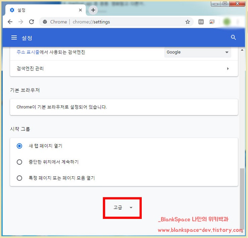Click the address bar showing chrome://settings
The image size is (248, 238).
click(x=116, y=22)
